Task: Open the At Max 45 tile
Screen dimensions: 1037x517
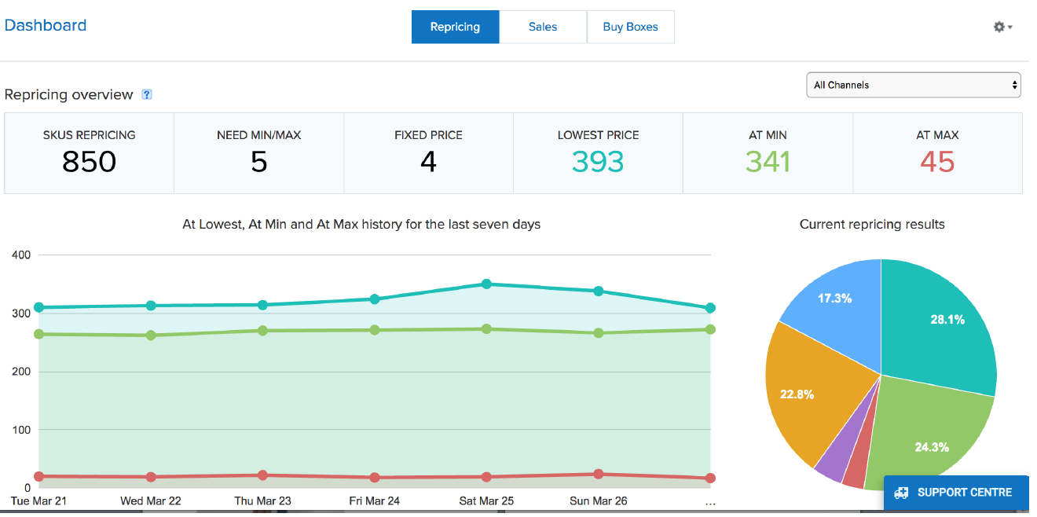Action: 937,153
